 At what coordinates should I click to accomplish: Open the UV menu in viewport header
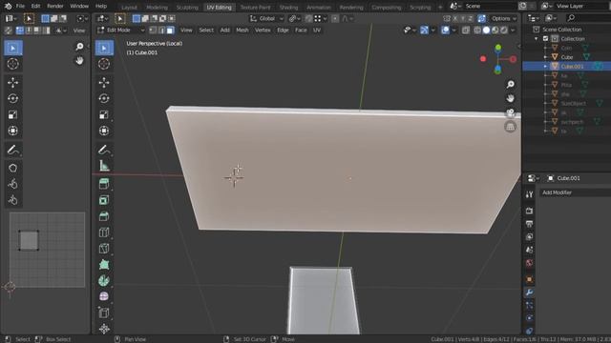317,30
